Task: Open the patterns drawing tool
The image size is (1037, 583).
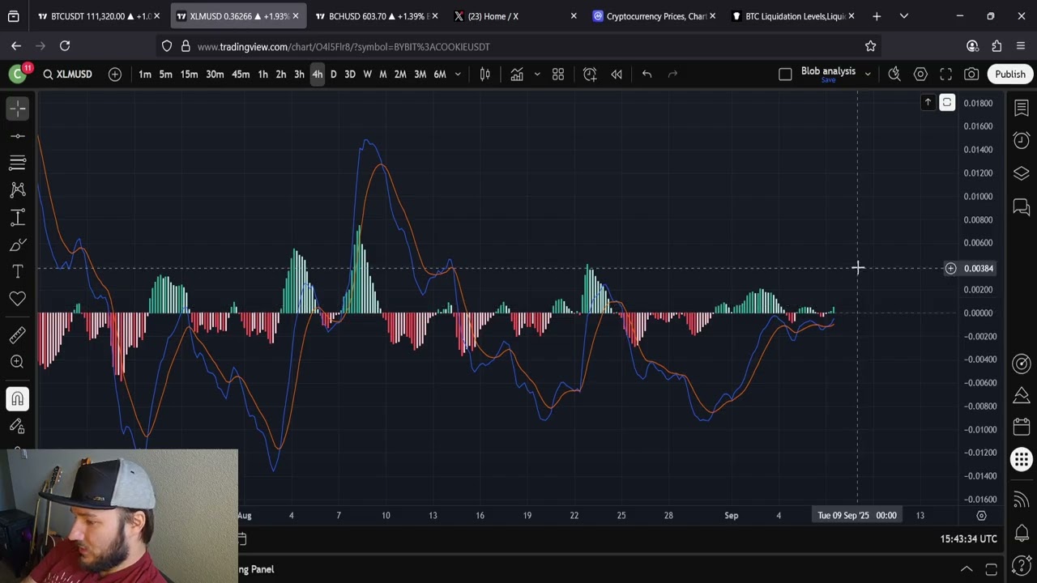Action: [18, 189]
